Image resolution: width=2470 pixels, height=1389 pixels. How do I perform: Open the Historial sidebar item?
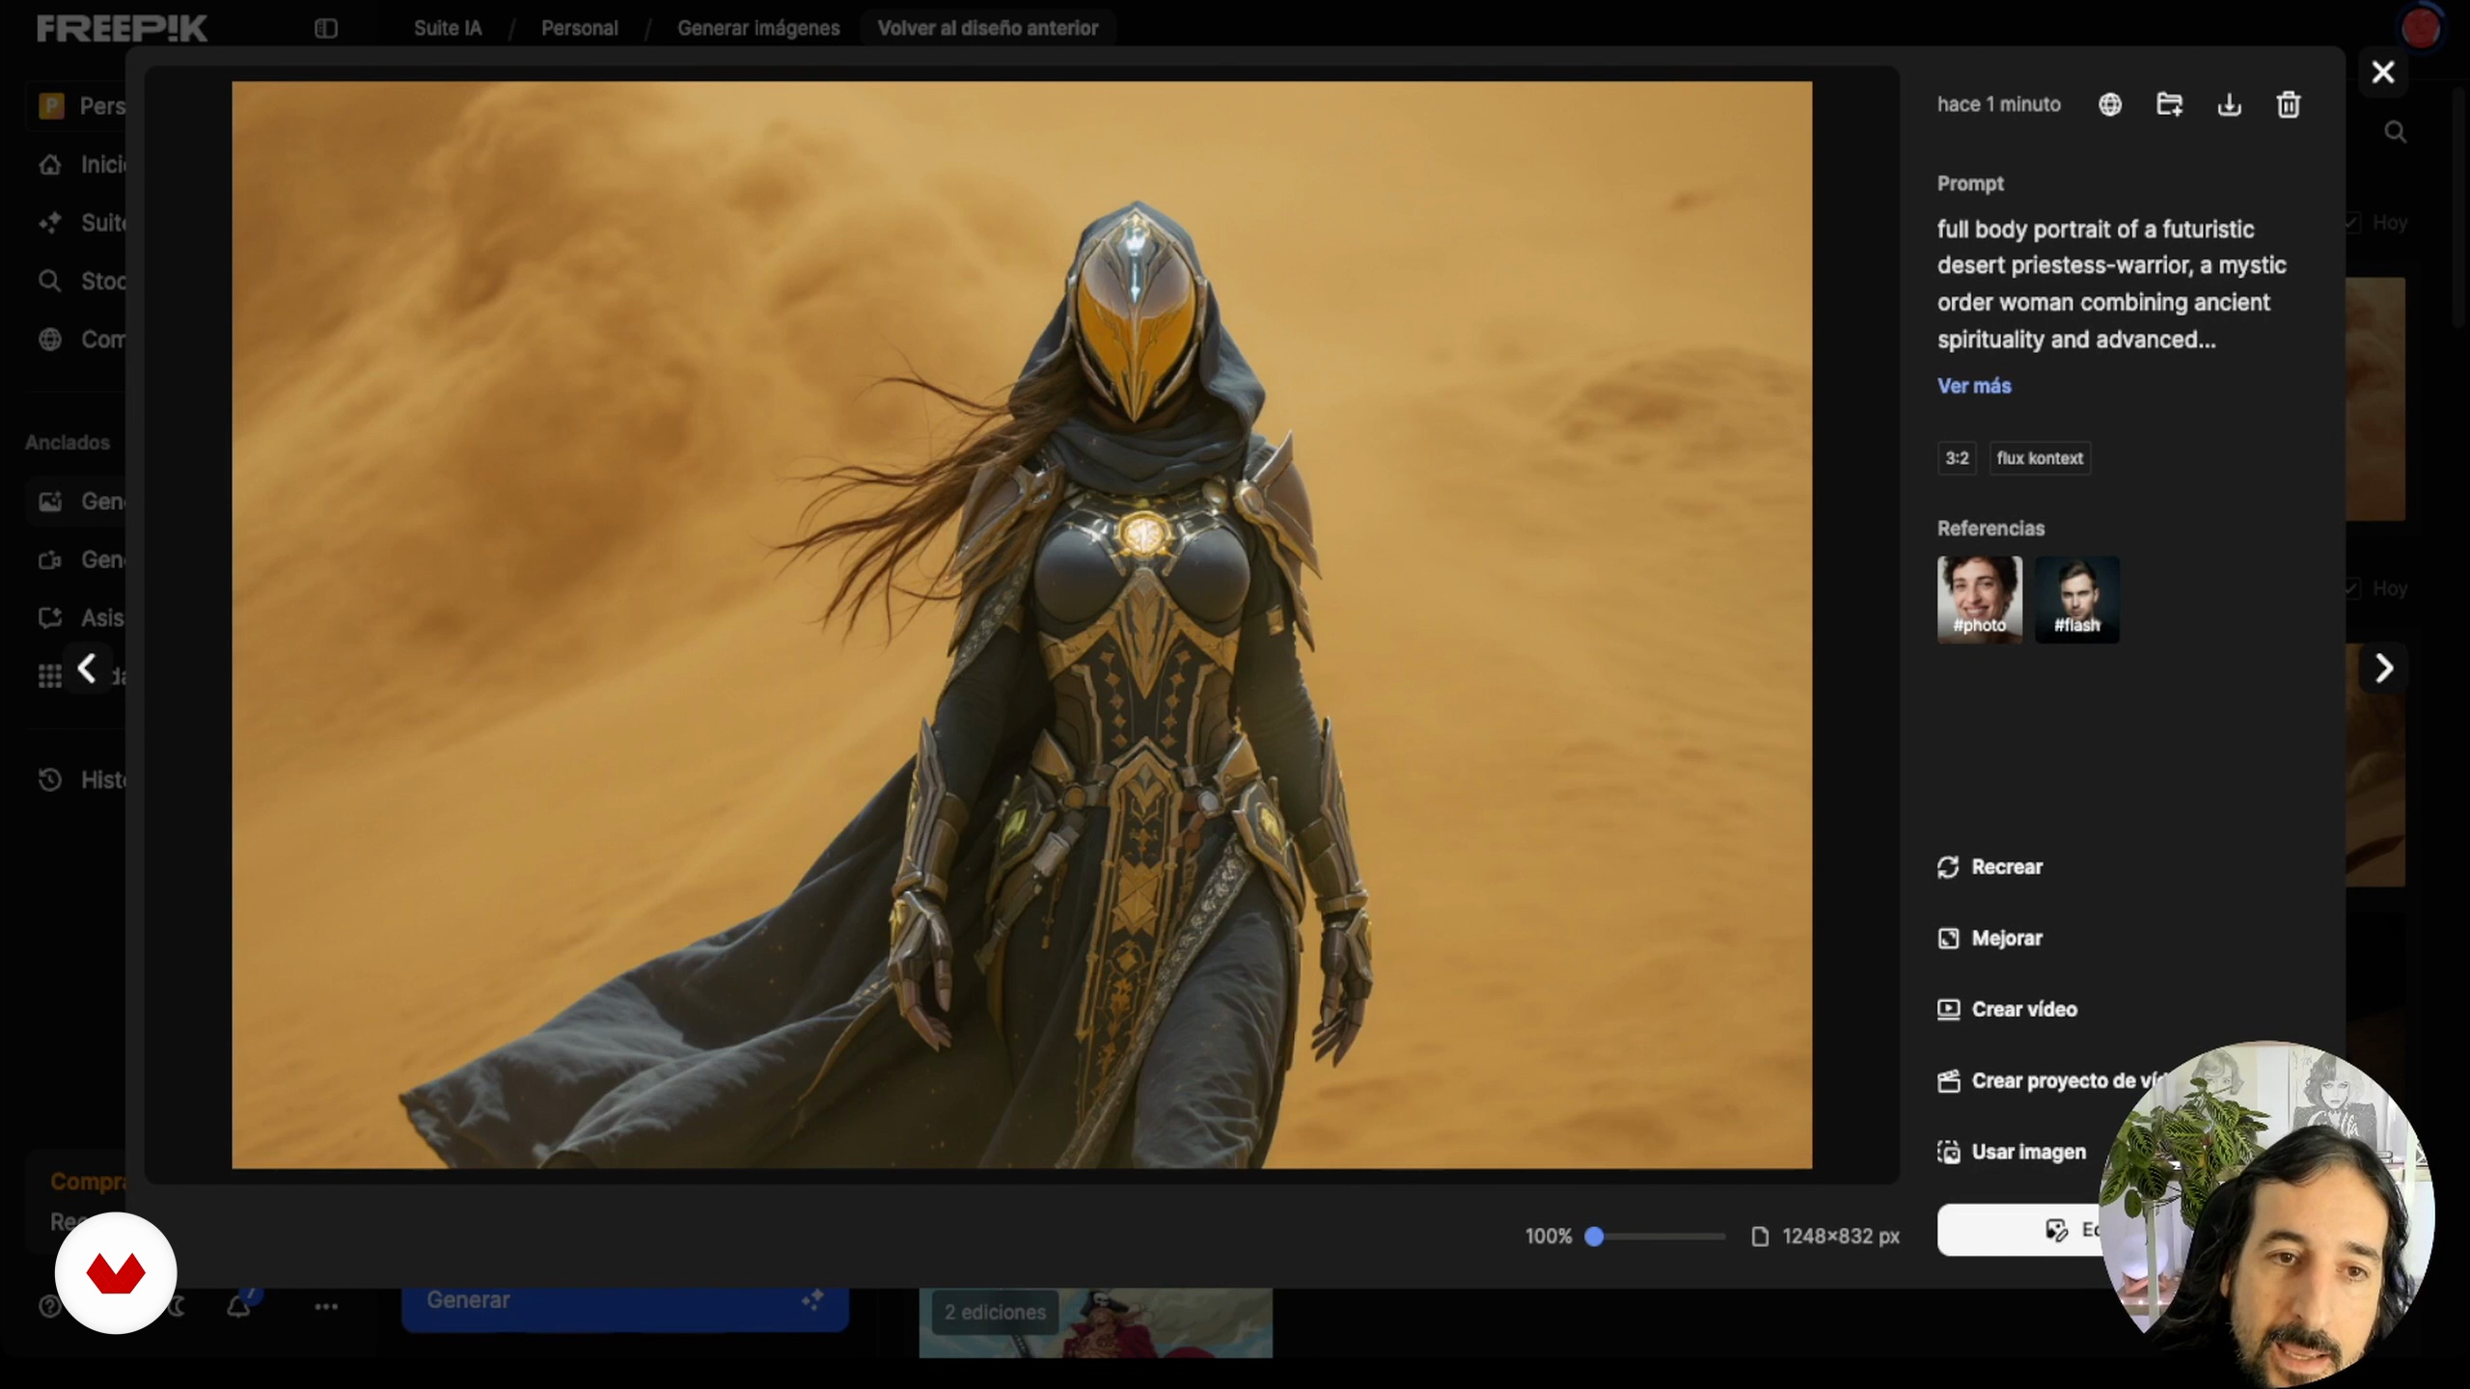82,780
